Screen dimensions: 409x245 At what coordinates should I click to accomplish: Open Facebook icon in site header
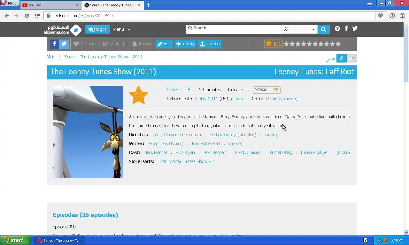click(x=346, y=28)
